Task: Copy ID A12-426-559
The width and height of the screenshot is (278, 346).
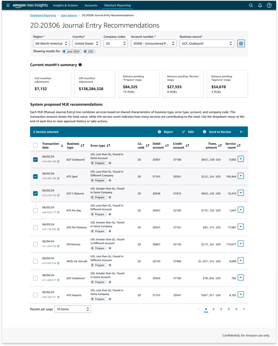Action: 58,263
